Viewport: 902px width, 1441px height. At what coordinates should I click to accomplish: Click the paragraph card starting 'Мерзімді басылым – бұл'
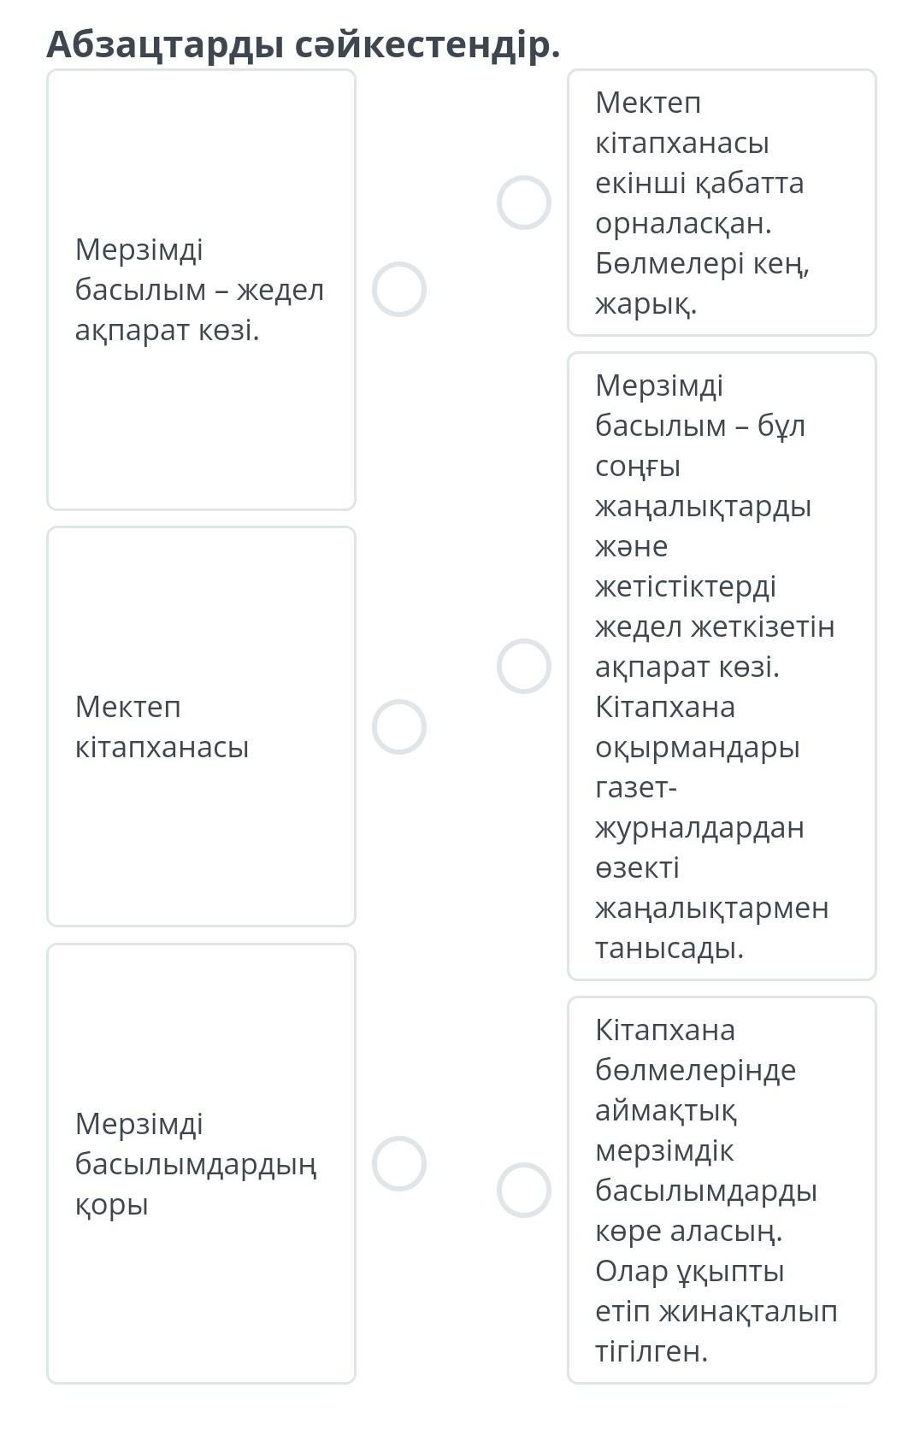(722, 666)
